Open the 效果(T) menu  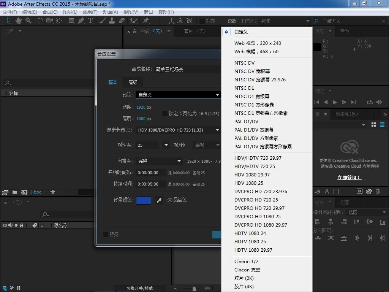(x=90, y=12)
